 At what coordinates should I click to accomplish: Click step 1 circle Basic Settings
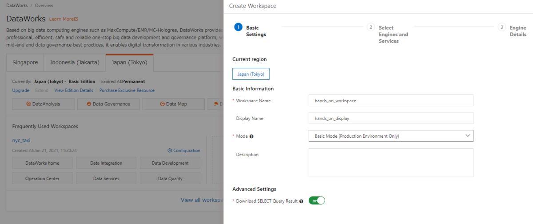238,27
